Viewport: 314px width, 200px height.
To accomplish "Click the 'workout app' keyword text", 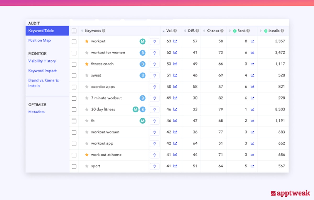I will 102,143.
